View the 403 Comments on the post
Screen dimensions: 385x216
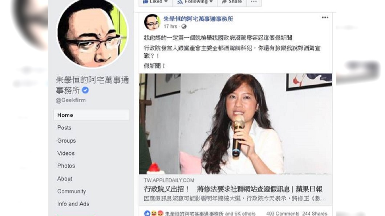pyautogui.click(x=283, y=213)
